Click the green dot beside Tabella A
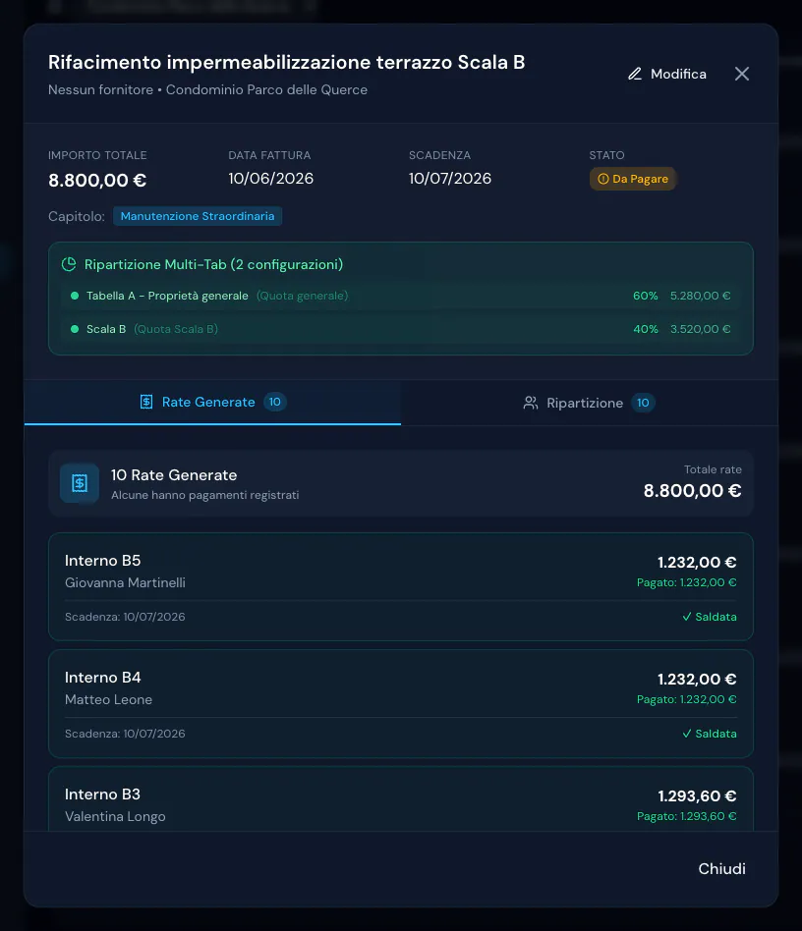The width and height of the screenshot is (802, 931). [x=75, y=296]
